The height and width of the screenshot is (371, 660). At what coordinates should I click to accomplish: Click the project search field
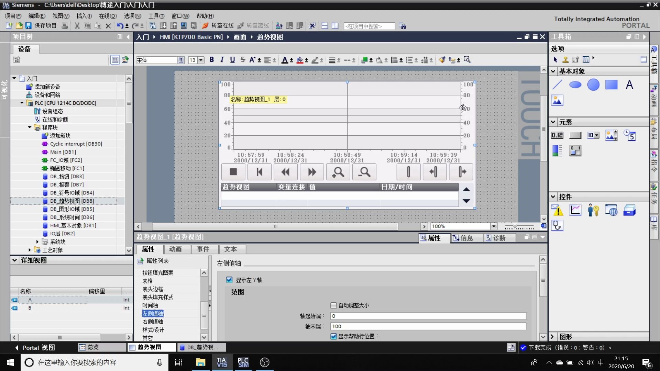coord(369,26)
